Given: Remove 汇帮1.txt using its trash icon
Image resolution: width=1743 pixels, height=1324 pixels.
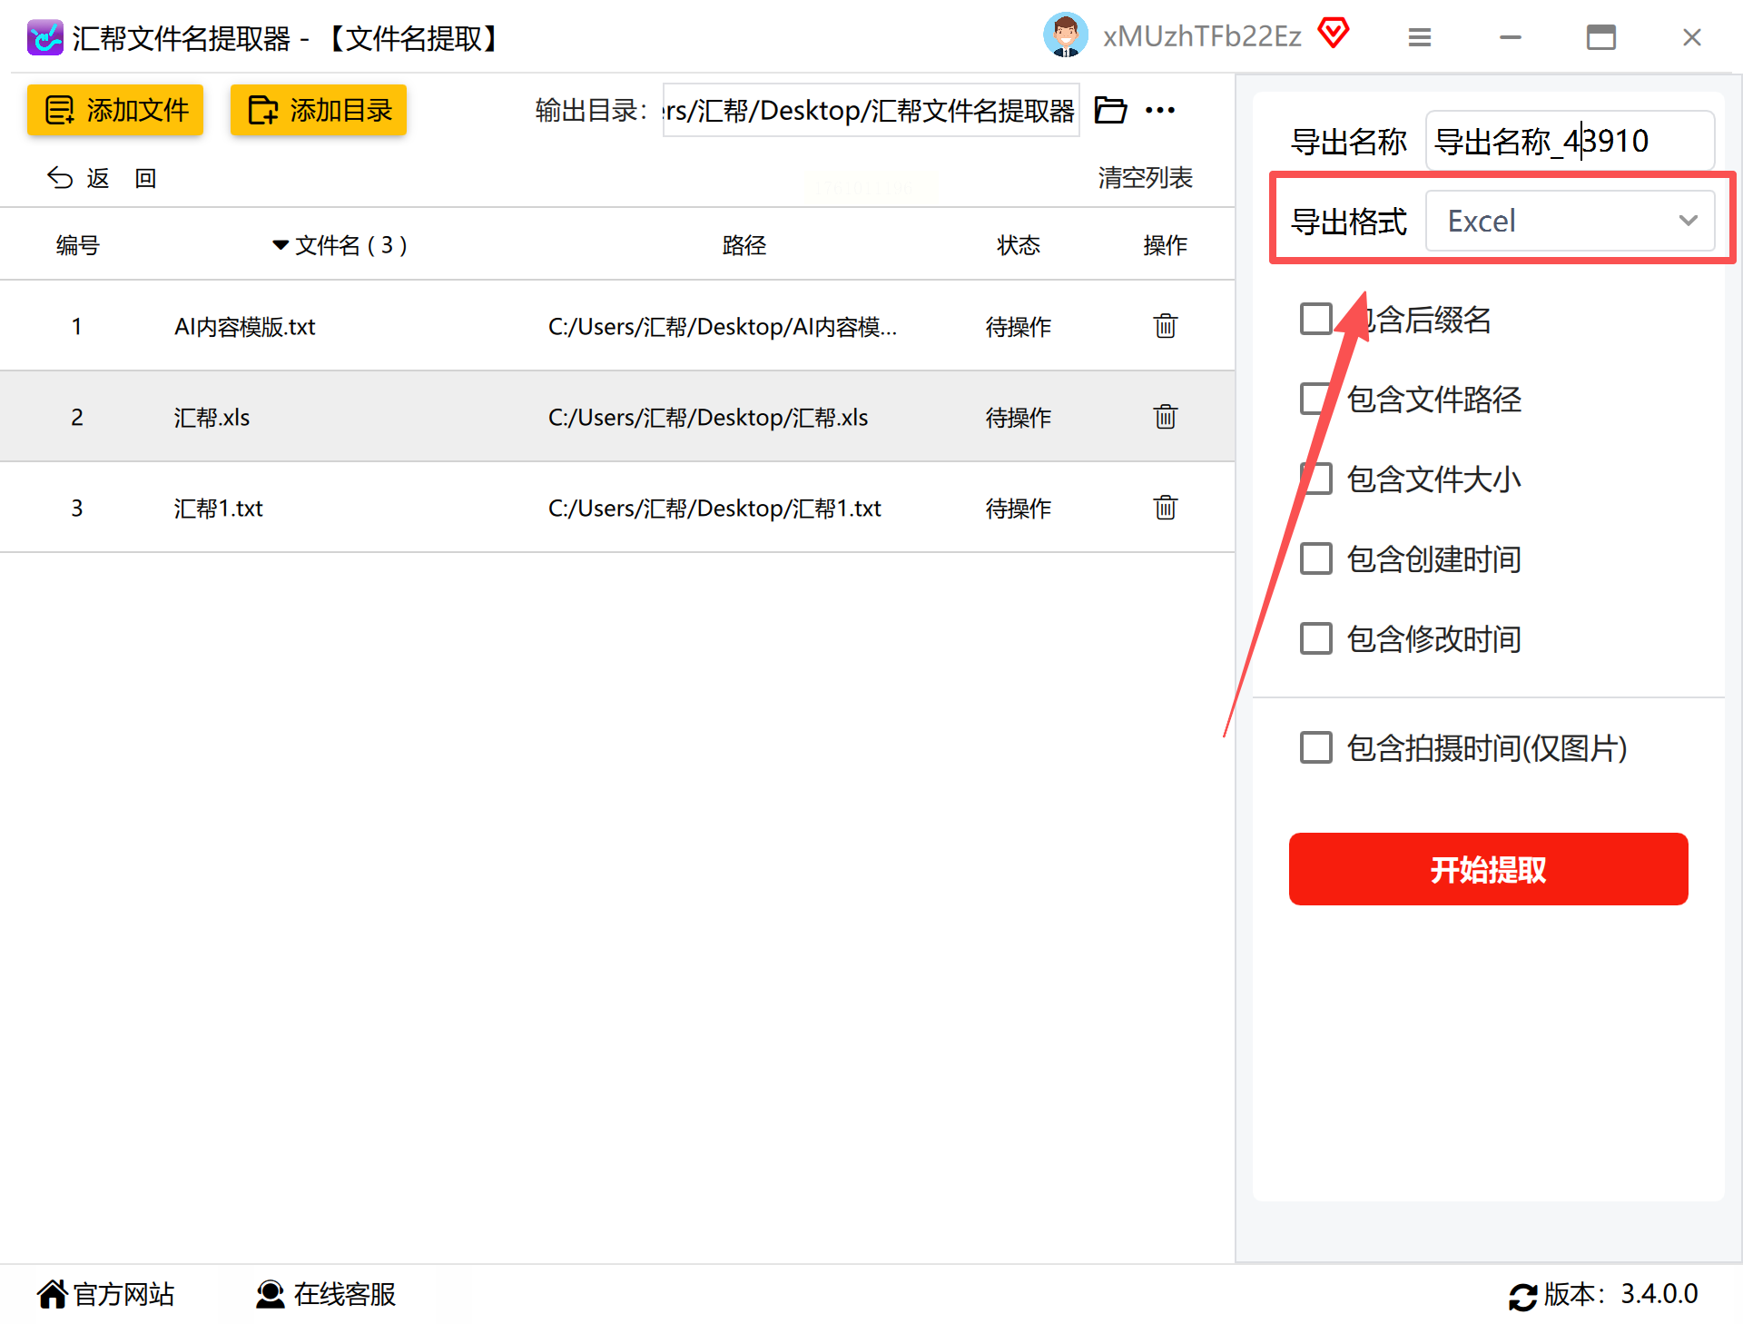Looking at the screenshot, I should tap(1165, 508).
